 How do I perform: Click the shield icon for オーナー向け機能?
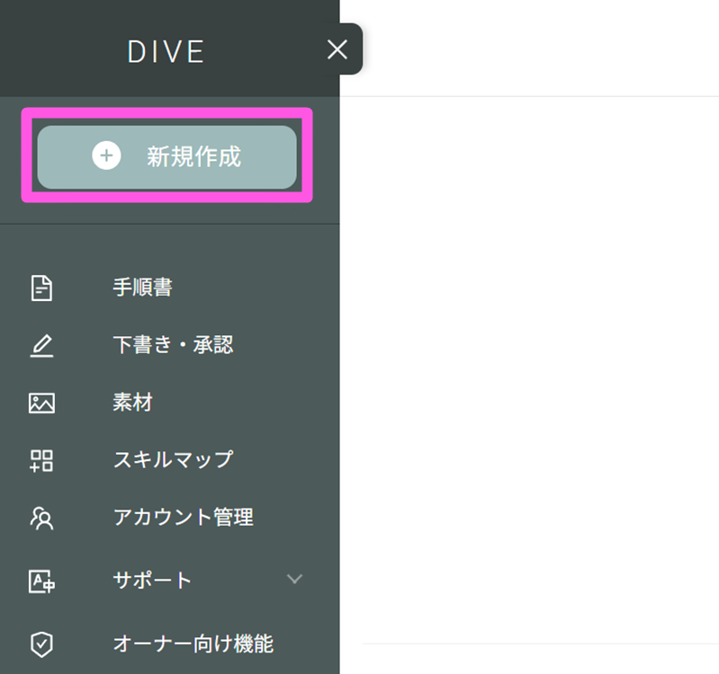tap(41, 643)
